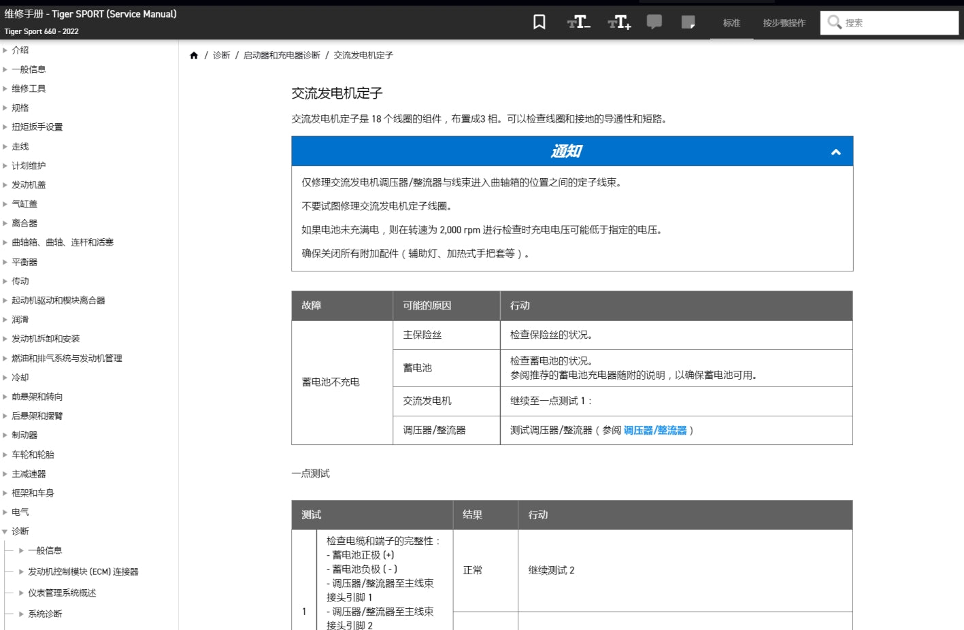The image size is (964, 630).
Task: Open the comments icon in the top toolbar
Action: click(654, 21)
